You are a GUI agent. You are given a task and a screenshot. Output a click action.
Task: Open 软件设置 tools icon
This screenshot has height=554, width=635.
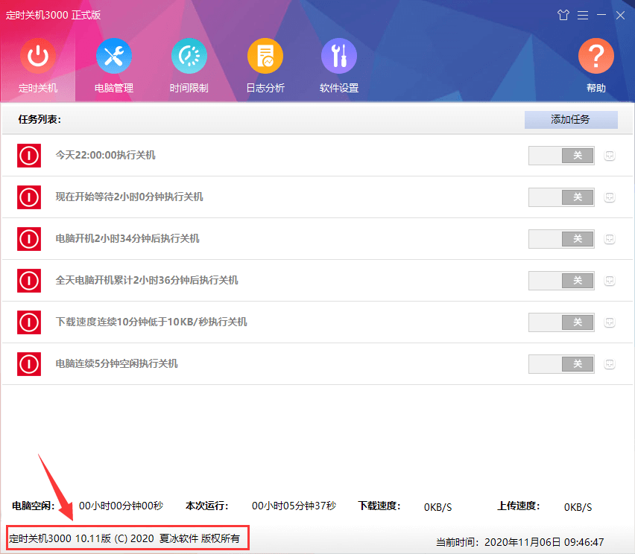click(339, 56)
